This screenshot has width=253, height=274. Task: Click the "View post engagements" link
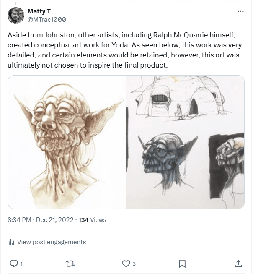[51, 242]
